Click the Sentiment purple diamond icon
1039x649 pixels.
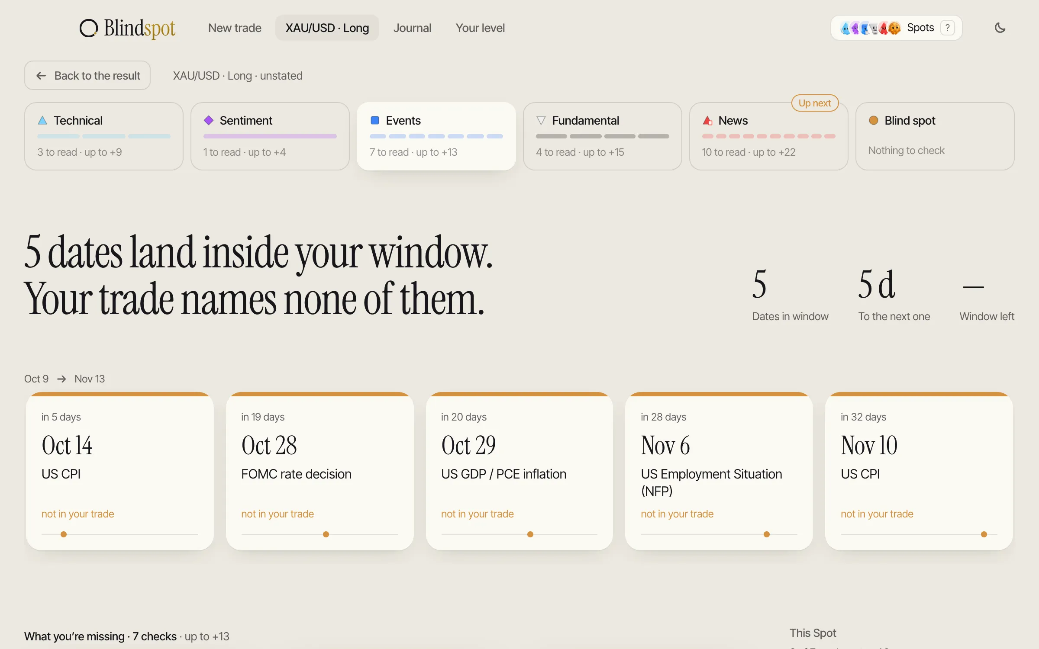[209, 120]
